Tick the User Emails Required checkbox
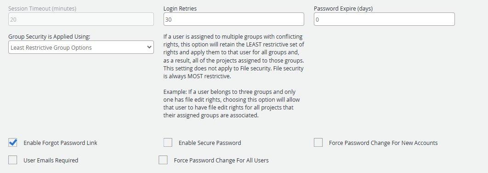The image size is (488, 173). (x=13, y=160)
